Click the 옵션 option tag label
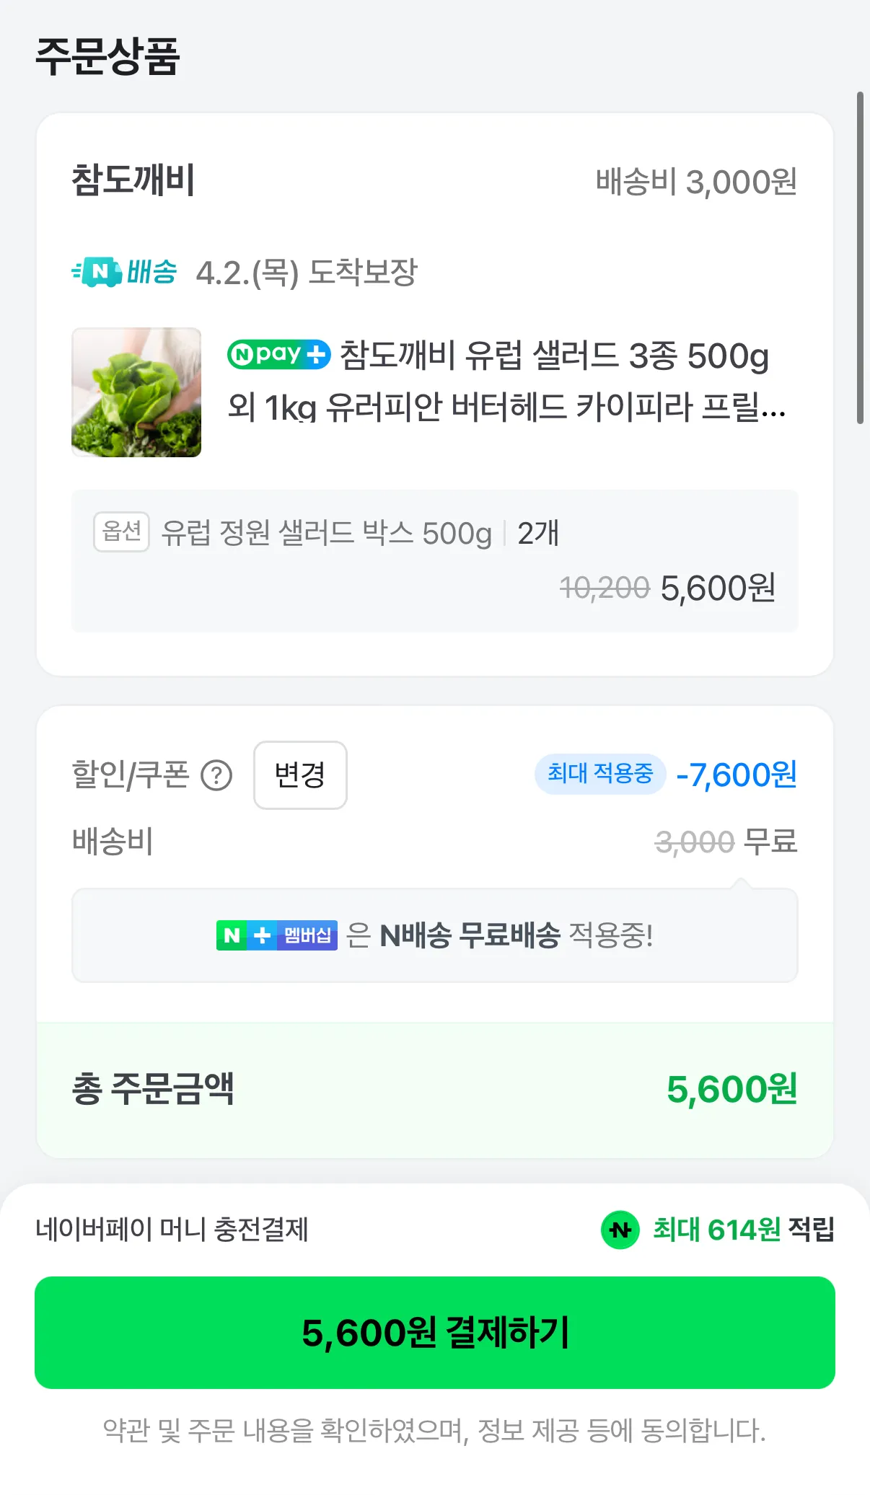870x1495 pixels. pos(121,532)
